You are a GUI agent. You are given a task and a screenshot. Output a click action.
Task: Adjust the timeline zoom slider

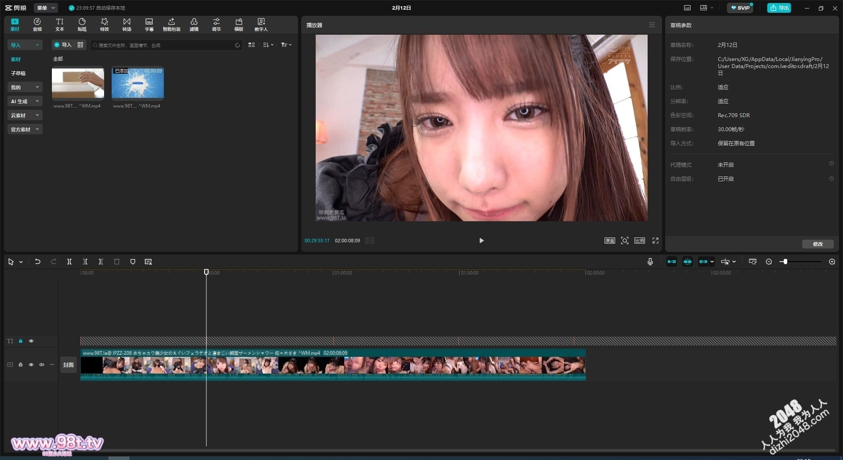point(786,262)
